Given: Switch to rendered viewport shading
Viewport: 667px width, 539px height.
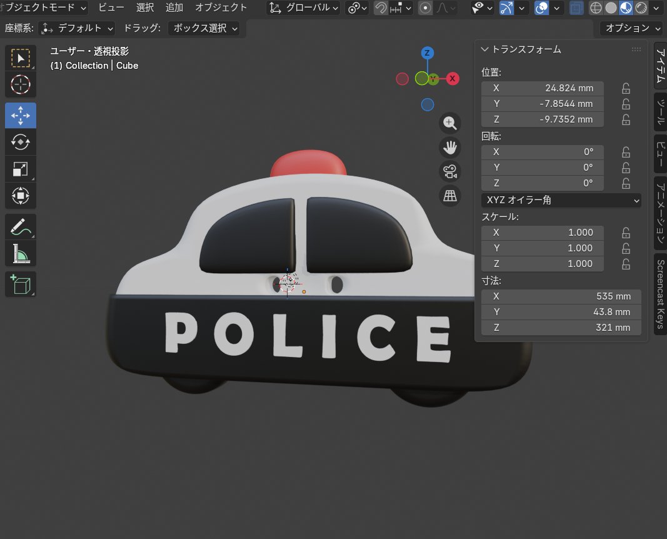Looking at the screenshot, I should point(641,8).
